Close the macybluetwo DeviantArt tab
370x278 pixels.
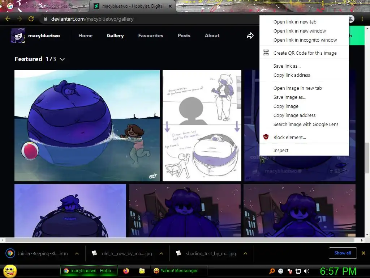pos(170,6)
